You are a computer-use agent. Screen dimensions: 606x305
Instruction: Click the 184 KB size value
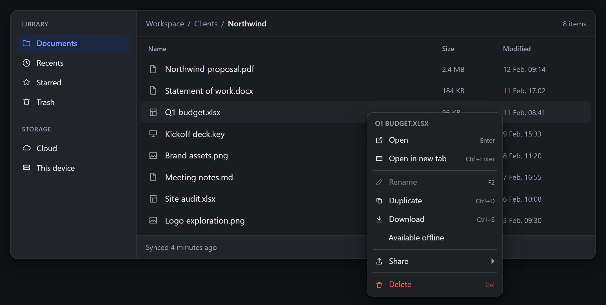(453, 91)
